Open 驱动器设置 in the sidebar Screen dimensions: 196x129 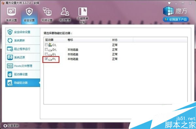[23, 74]
